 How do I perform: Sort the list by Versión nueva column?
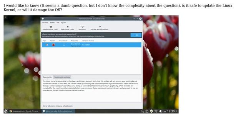[x=88, y=41]
